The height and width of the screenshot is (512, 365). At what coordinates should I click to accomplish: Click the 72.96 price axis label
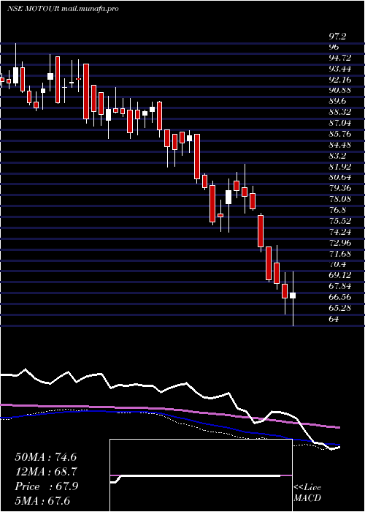[x=340, y=242]
